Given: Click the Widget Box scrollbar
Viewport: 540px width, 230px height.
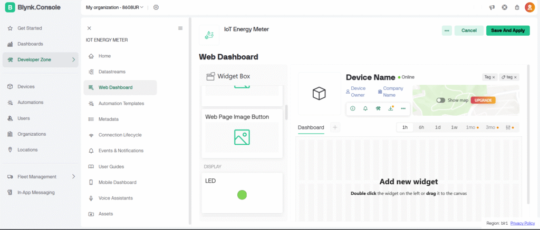Looking at the screenshot, I should [286, 113].
